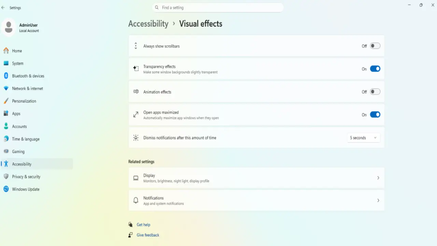This screenshot has width=437, height=246.
Task: Click the Windows Update icon in sidebar
Action: 6,189
